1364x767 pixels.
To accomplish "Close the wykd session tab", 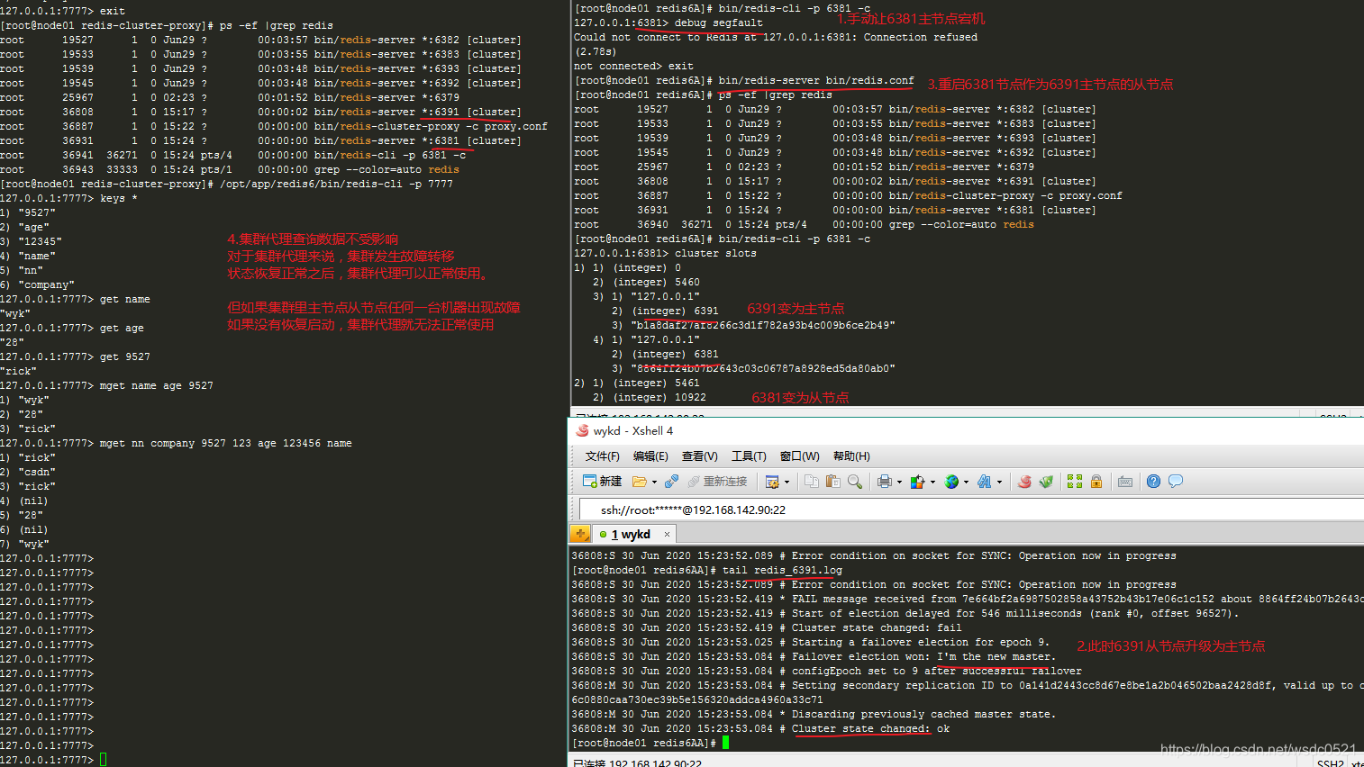I will 667,535.
